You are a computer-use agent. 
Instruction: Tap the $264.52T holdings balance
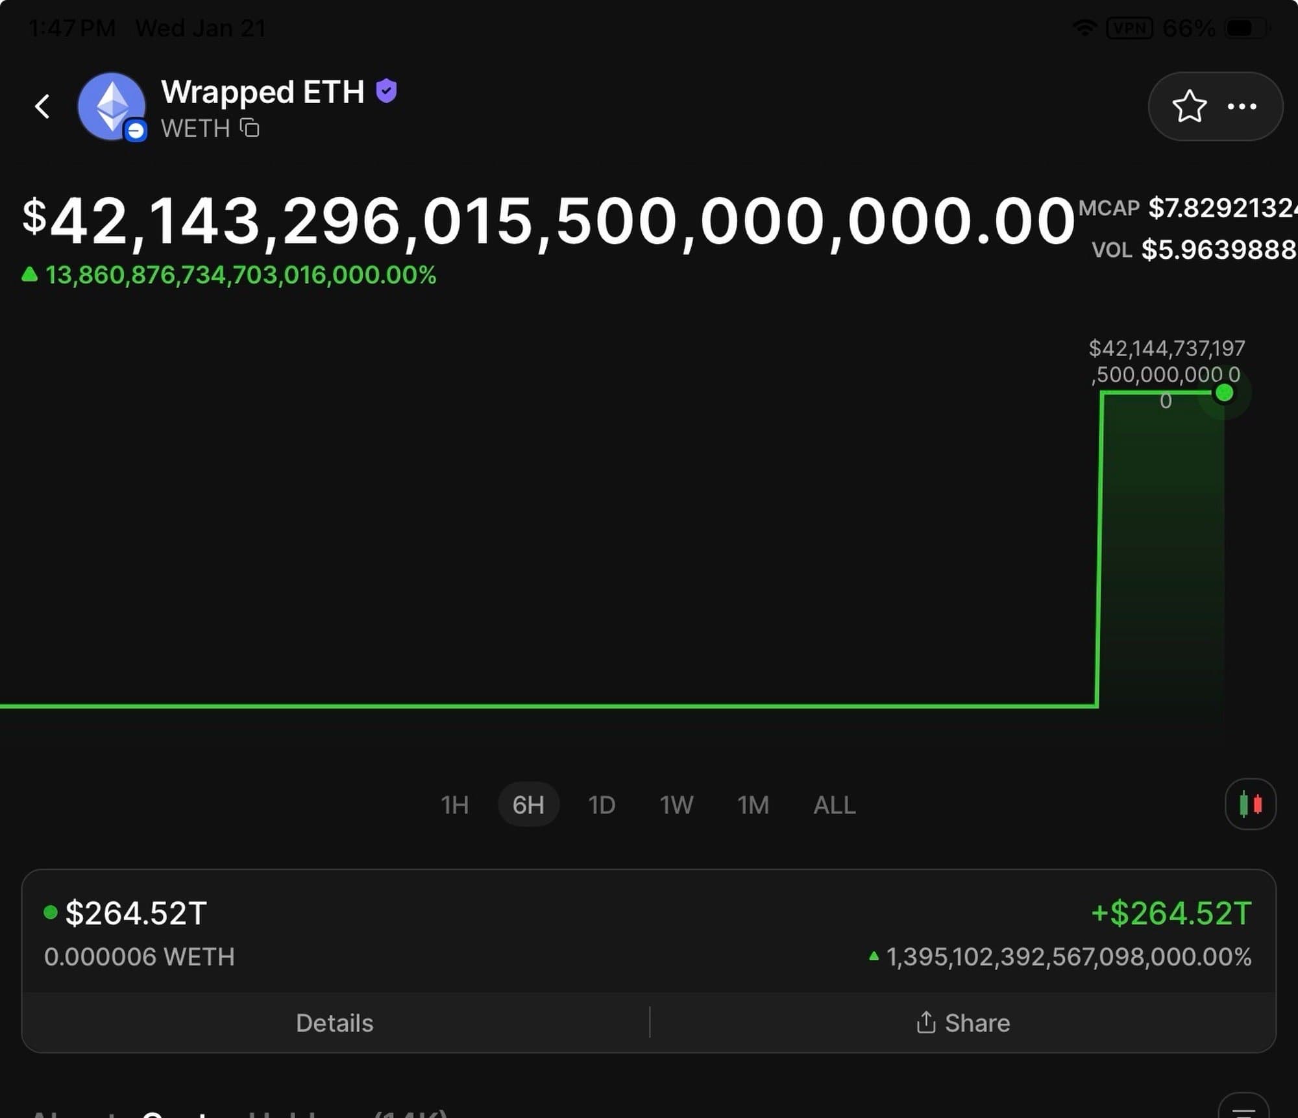coord(136,913)
